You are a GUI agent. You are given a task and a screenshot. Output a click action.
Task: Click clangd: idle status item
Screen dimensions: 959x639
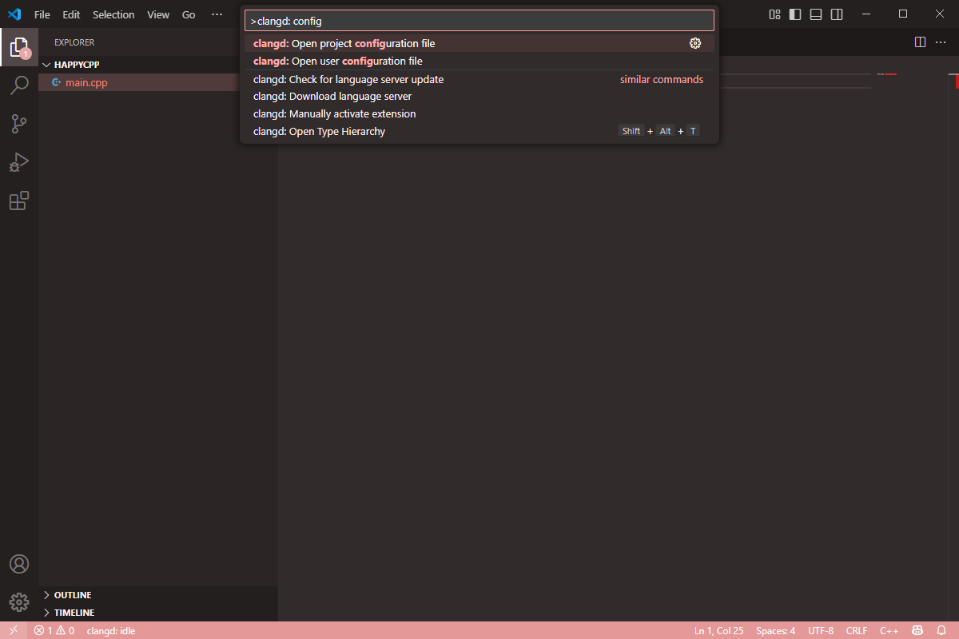click(x=111, y=630)
